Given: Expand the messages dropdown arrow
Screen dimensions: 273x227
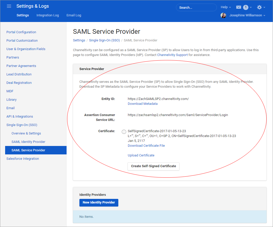Looking at the screenshot, I should coord(251,7).
